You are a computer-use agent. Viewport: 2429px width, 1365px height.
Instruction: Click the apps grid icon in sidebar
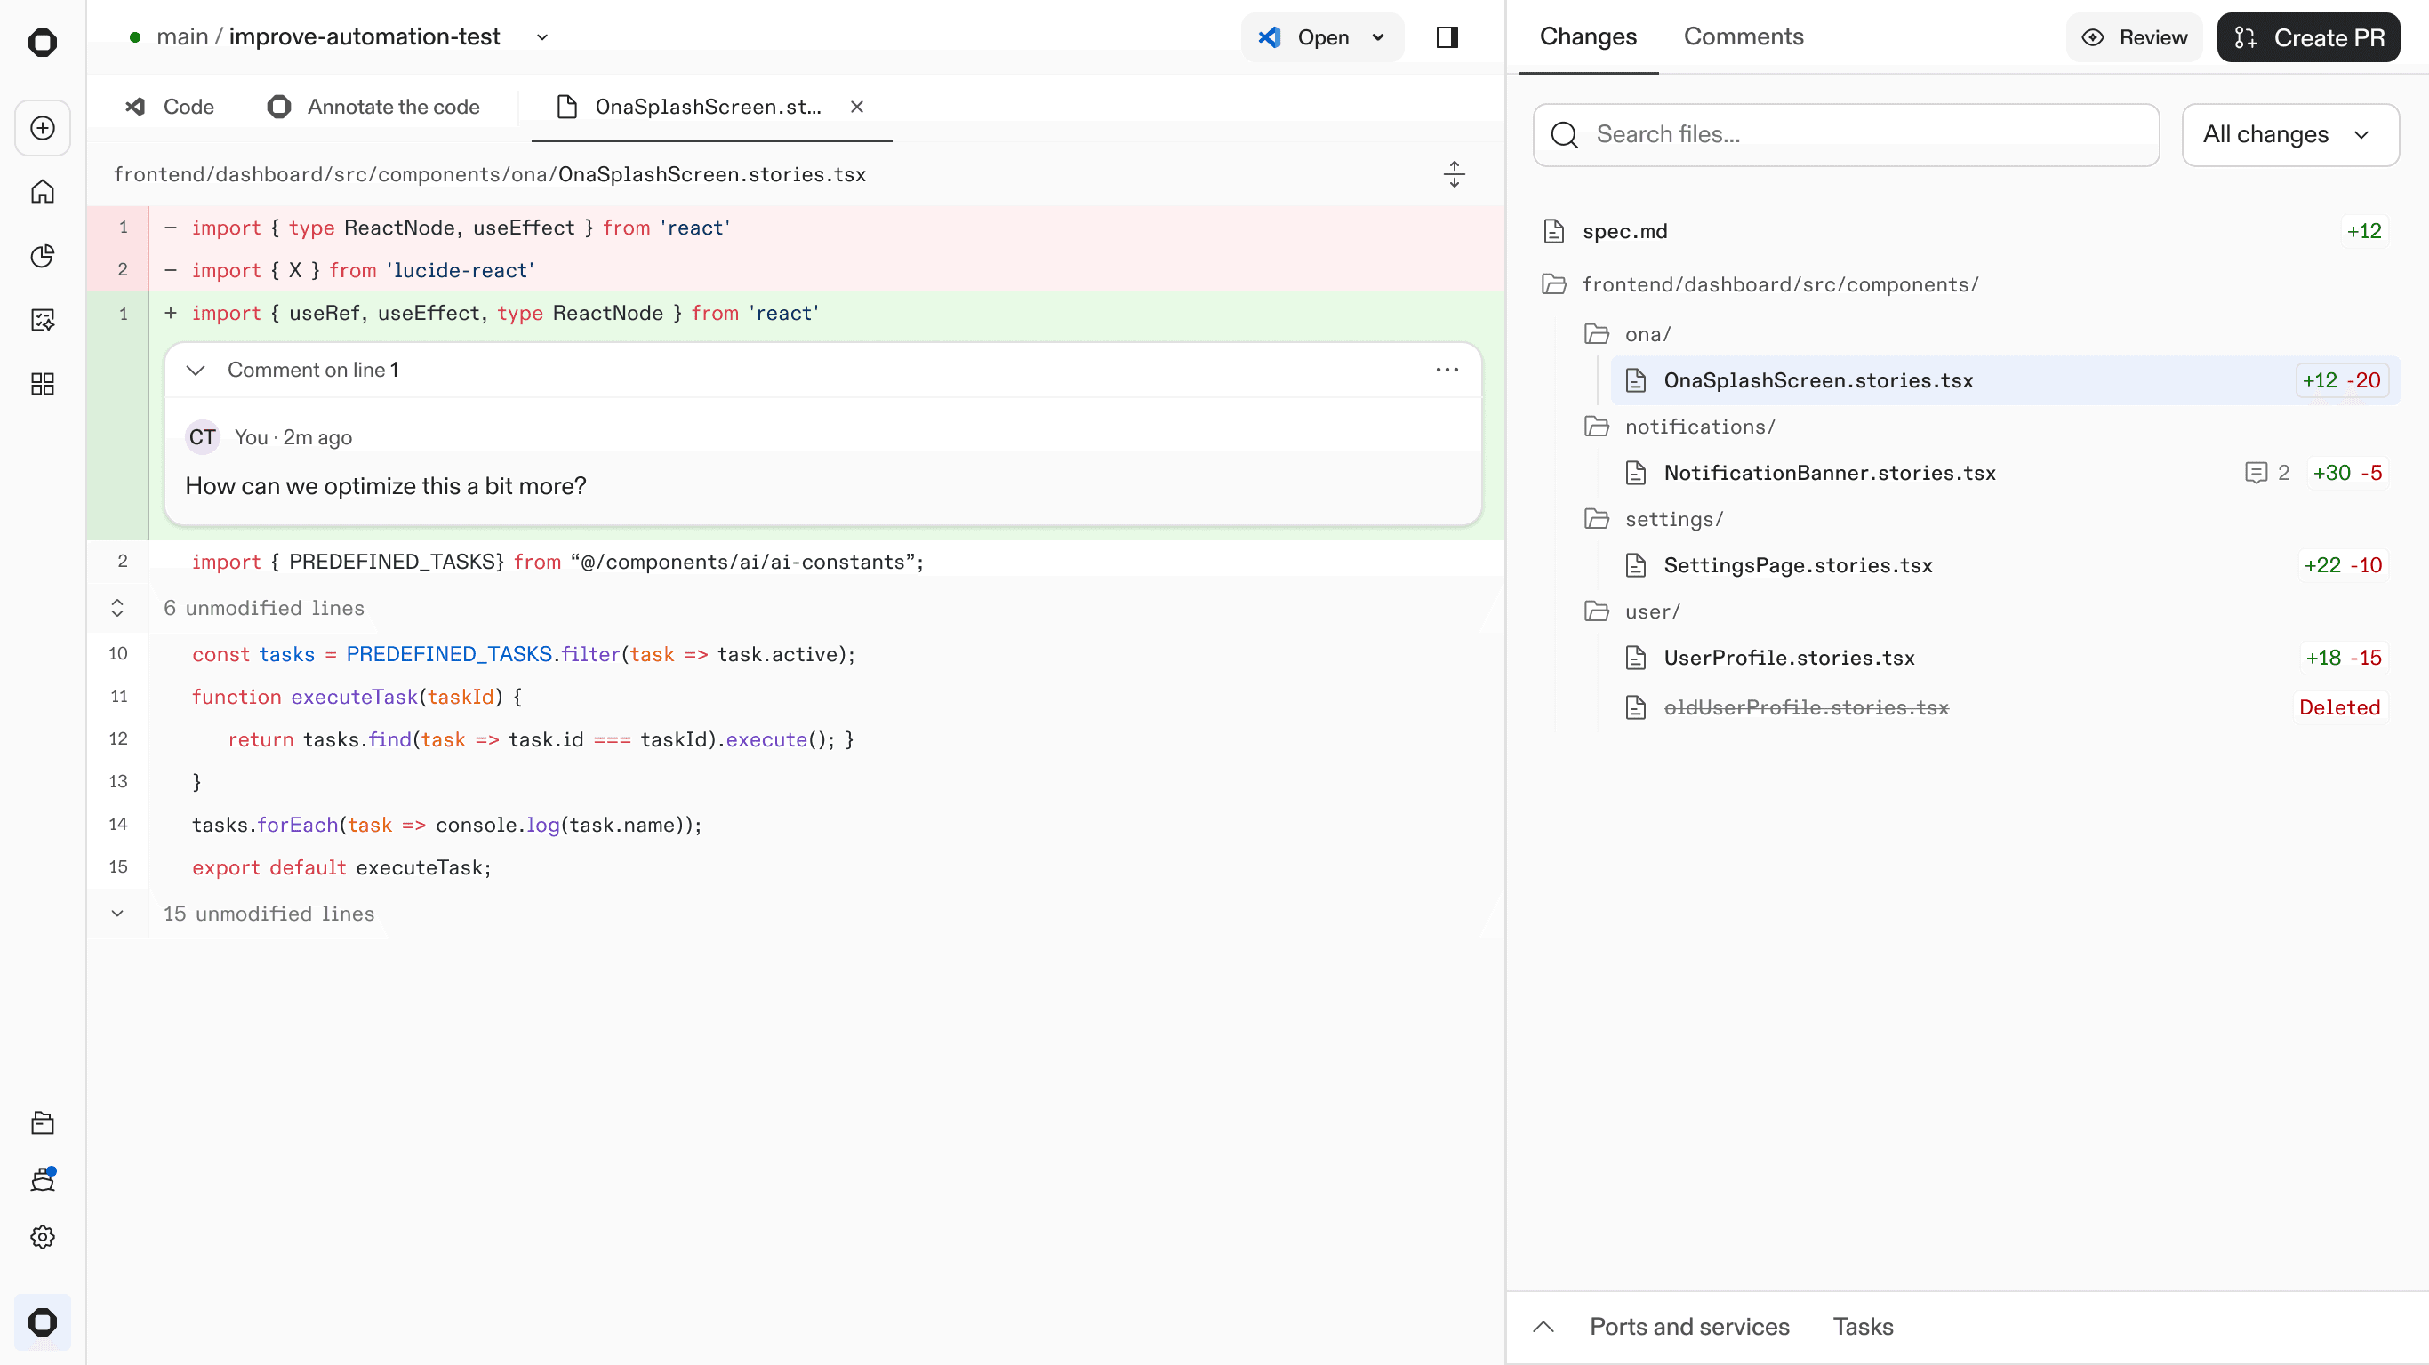43,384
